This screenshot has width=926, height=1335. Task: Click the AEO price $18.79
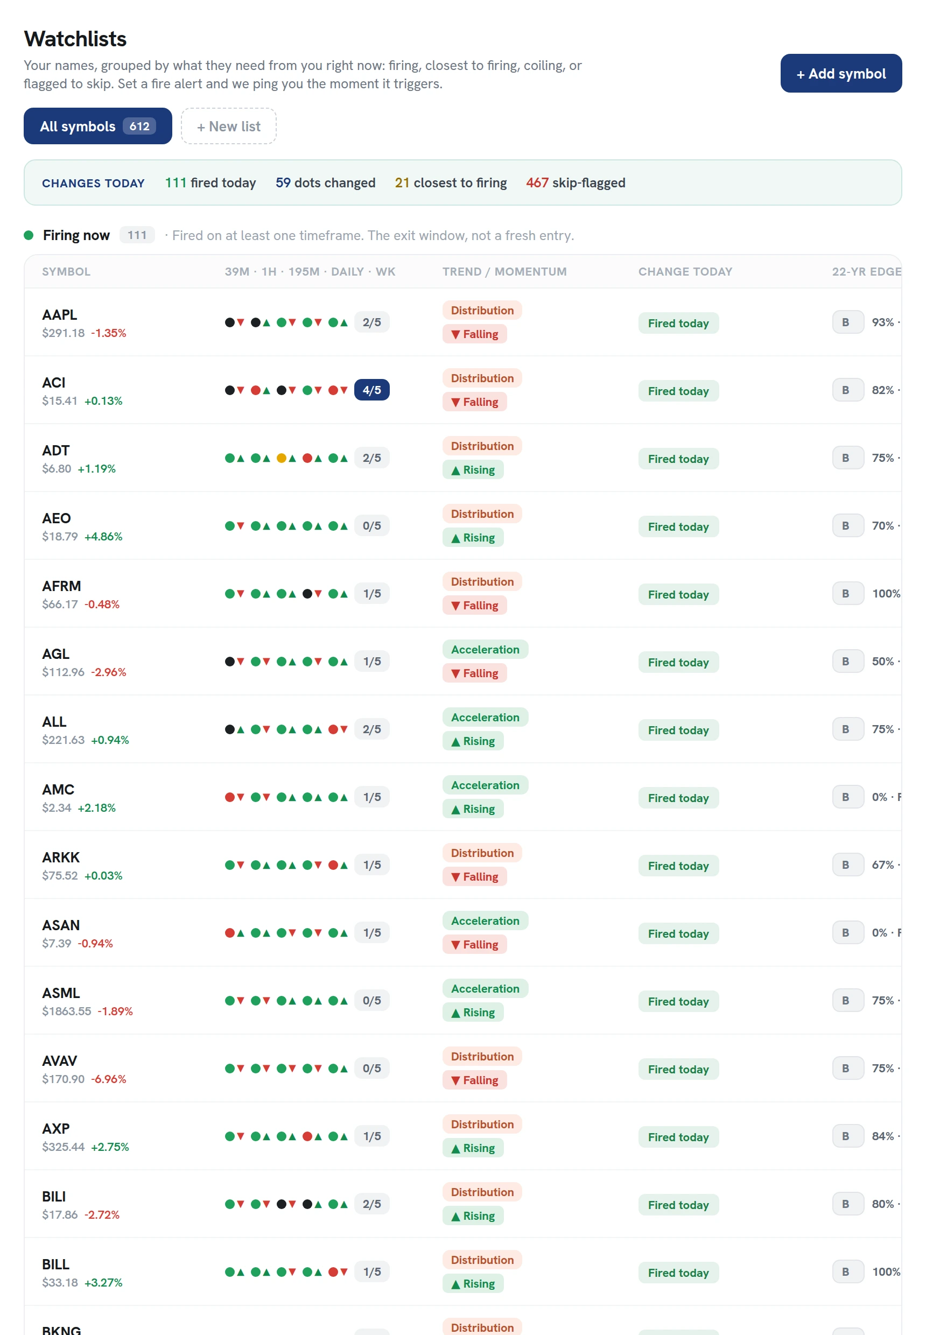coord(60,537)
